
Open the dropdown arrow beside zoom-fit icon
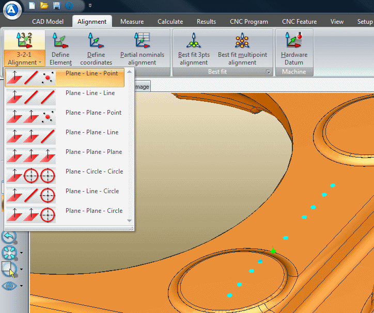[21, 253]
